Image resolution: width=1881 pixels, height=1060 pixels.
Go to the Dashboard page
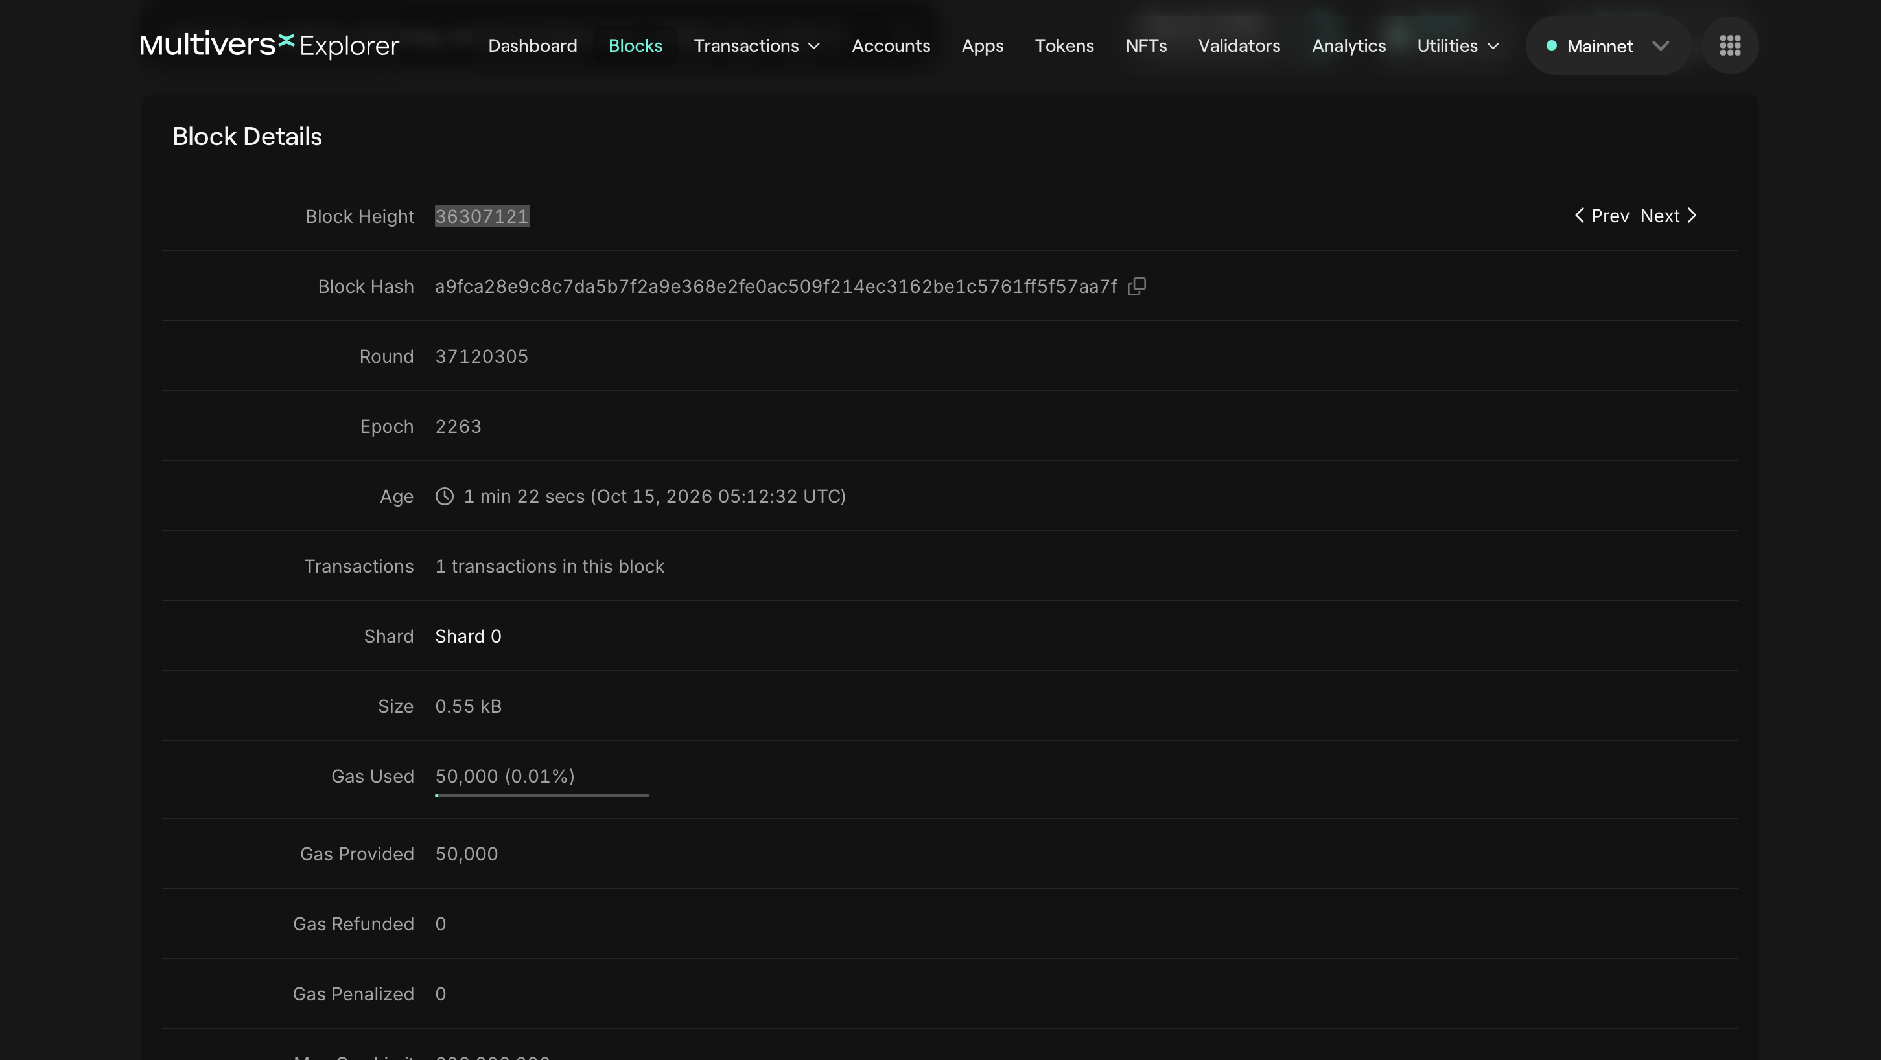[532, 45]
